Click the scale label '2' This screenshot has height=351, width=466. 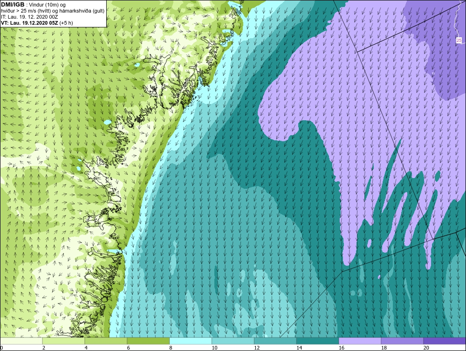[44, 348]
